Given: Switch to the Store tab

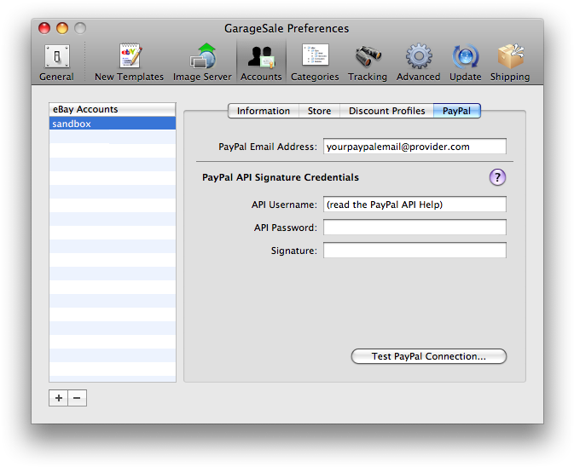Looking at the screenshot, I should pos(319,111).
